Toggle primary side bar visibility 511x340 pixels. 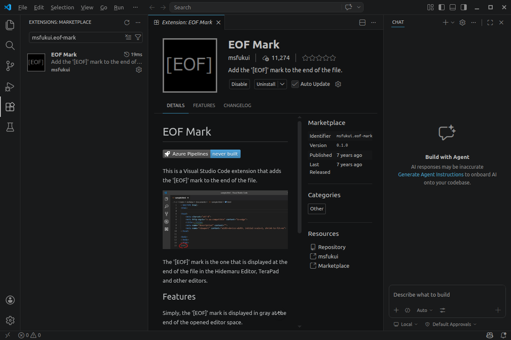point(442,7)
